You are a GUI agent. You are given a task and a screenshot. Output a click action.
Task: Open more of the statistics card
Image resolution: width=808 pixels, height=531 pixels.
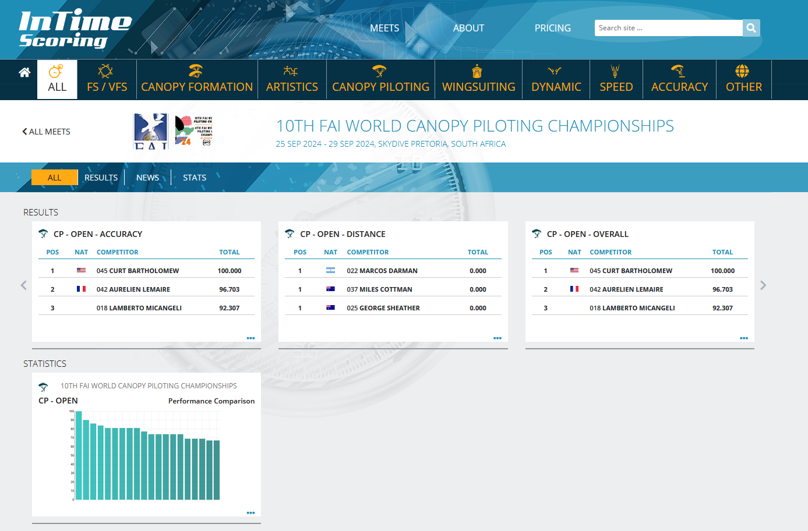pos(250,513)
